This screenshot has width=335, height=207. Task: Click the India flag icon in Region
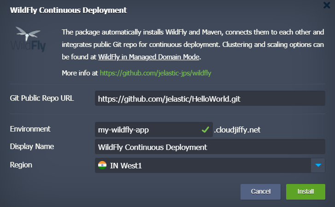[x=102, y=165]
